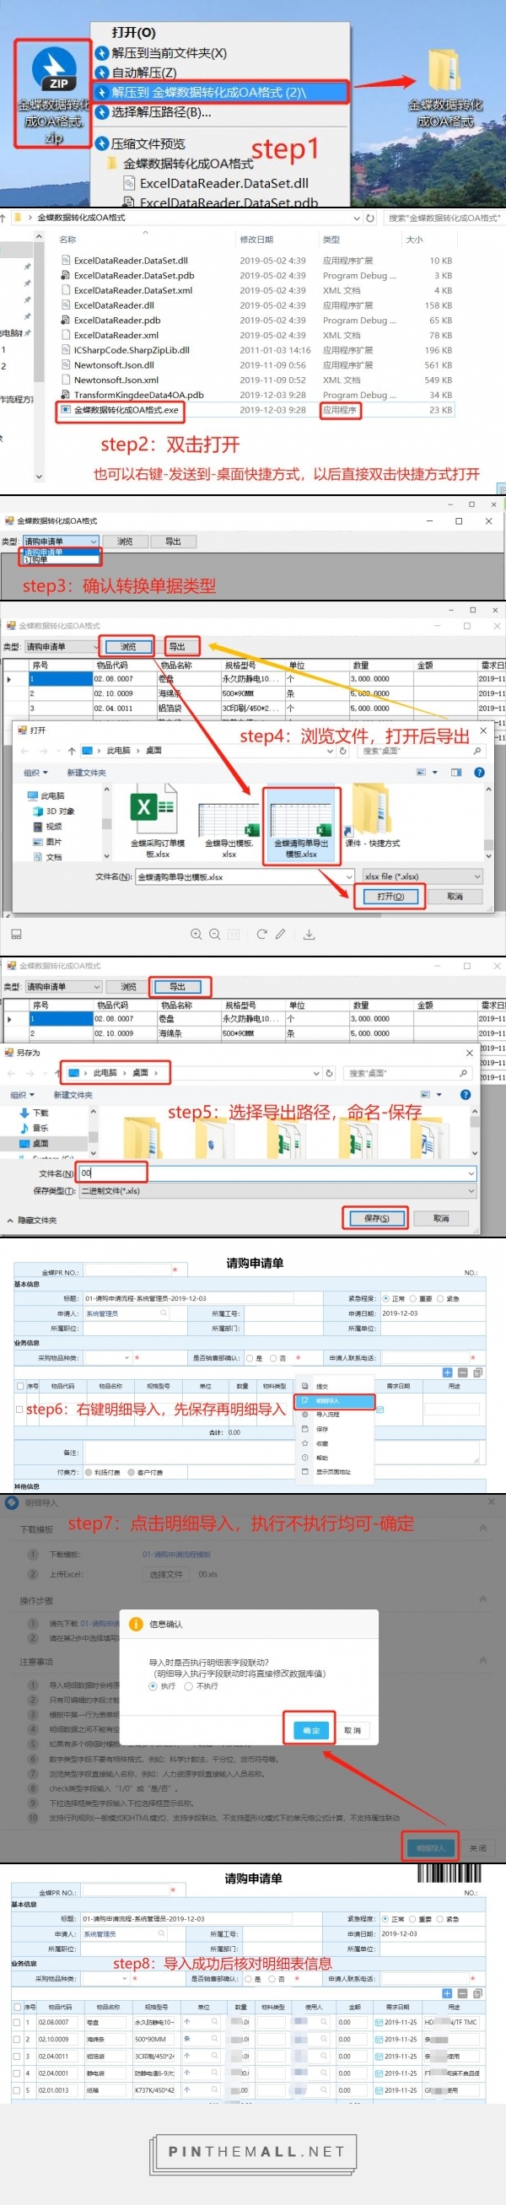
Task: Select 金蝶导出模板.xlsx file in Open dialog
Action: click(x=229, y=828)
